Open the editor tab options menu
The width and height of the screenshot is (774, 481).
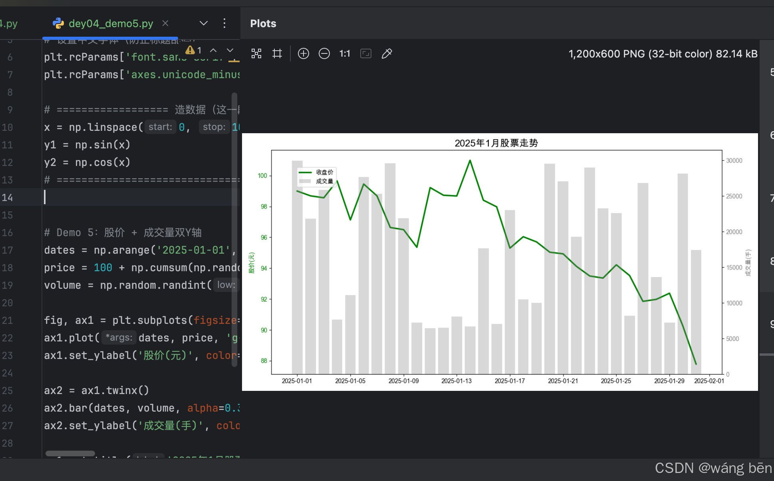click(224, 24)
